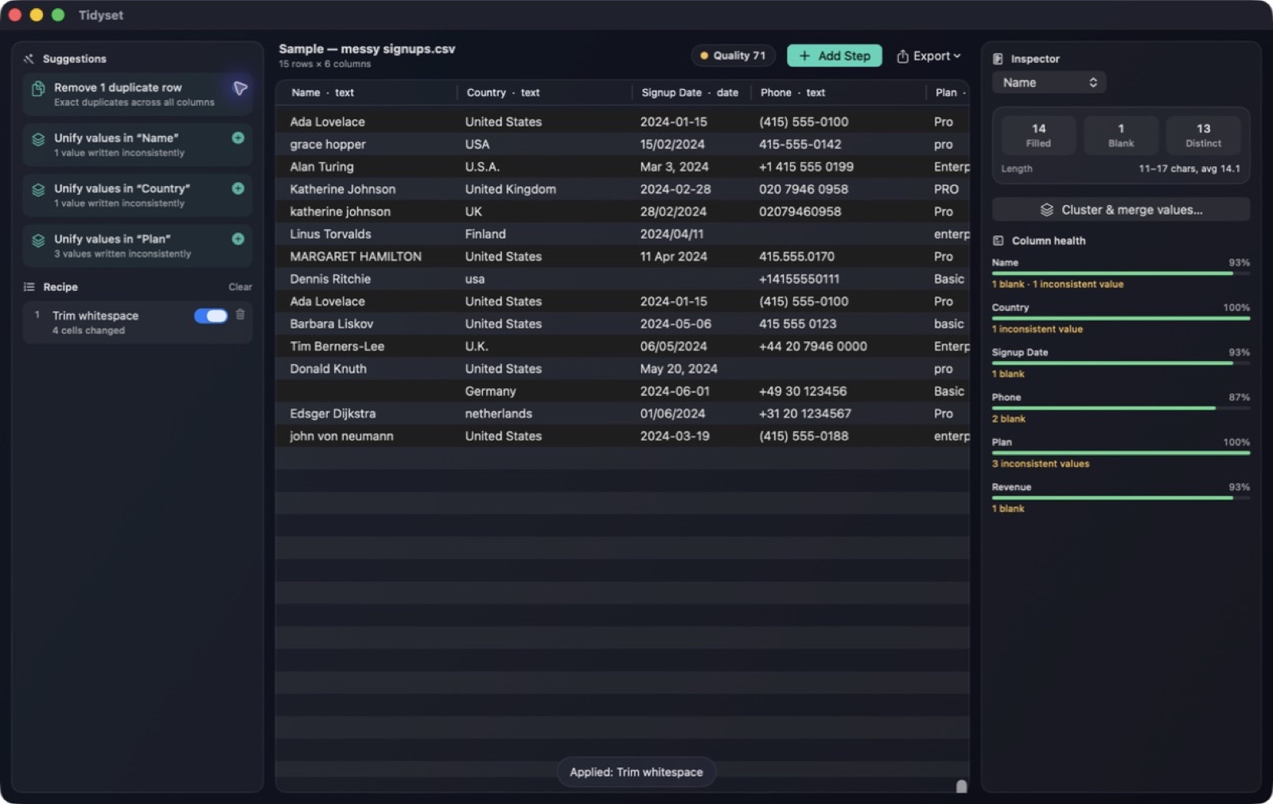Click the Quality 71 indicator badge
The height and width of the screenshot is (804, 1273).
[x=733, y=56]
